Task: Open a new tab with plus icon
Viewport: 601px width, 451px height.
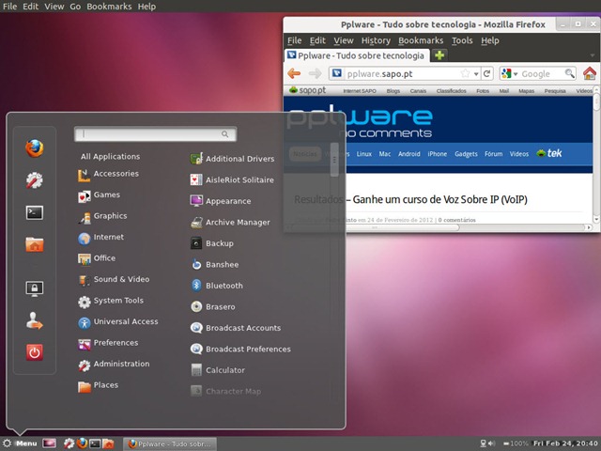Action: 439,55
